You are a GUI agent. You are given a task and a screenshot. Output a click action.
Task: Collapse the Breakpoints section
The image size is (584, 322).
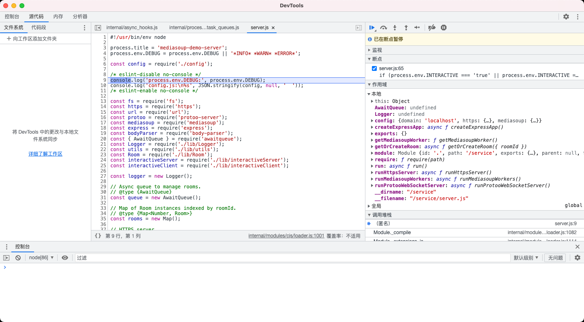(x=474, y=59)
